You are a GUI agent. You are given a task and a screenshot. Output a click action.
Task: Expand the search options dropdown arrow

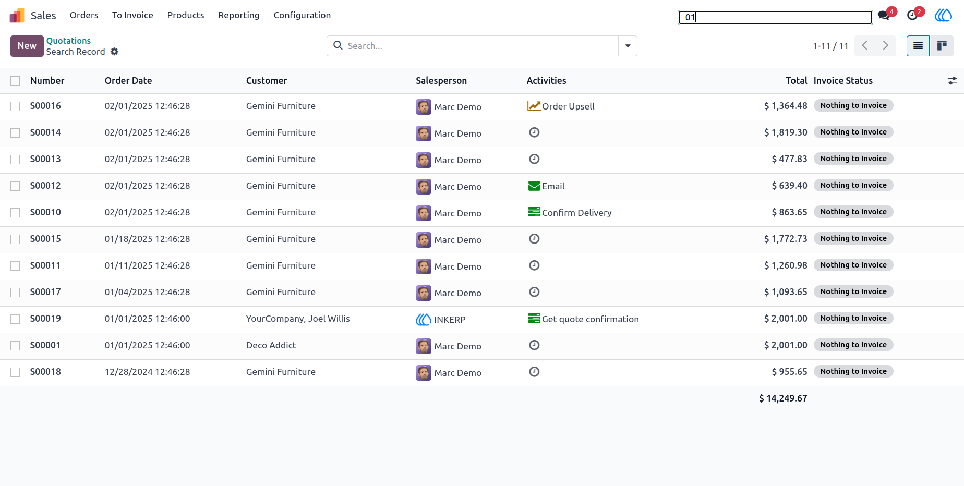(628, 46)
